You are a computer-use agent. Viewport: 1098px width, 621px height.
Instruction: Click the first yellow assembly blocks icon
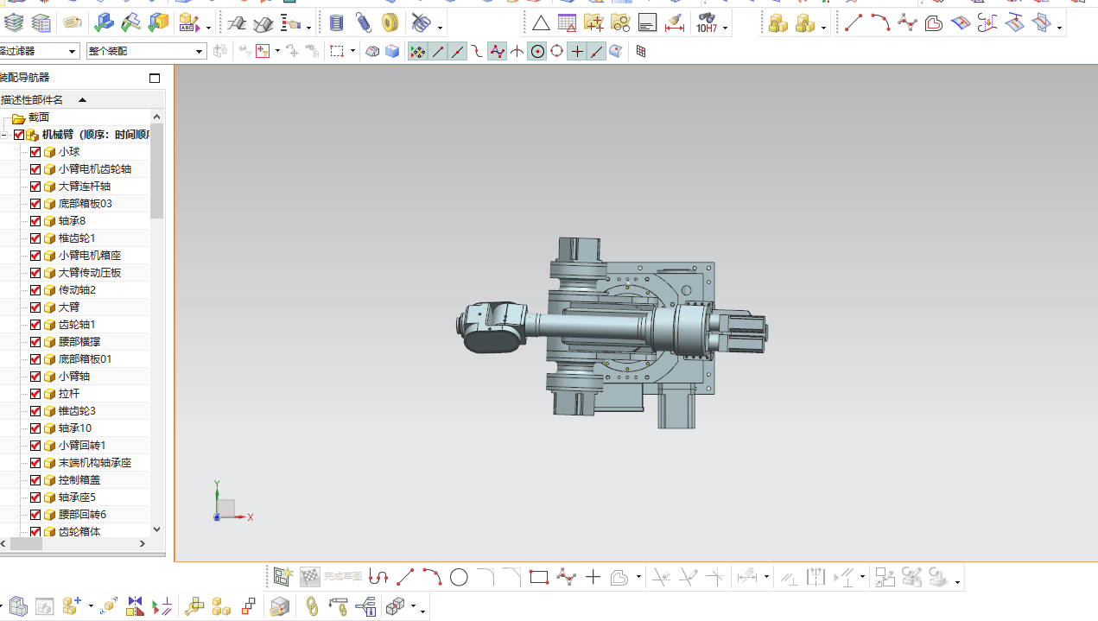coord(778,23)
